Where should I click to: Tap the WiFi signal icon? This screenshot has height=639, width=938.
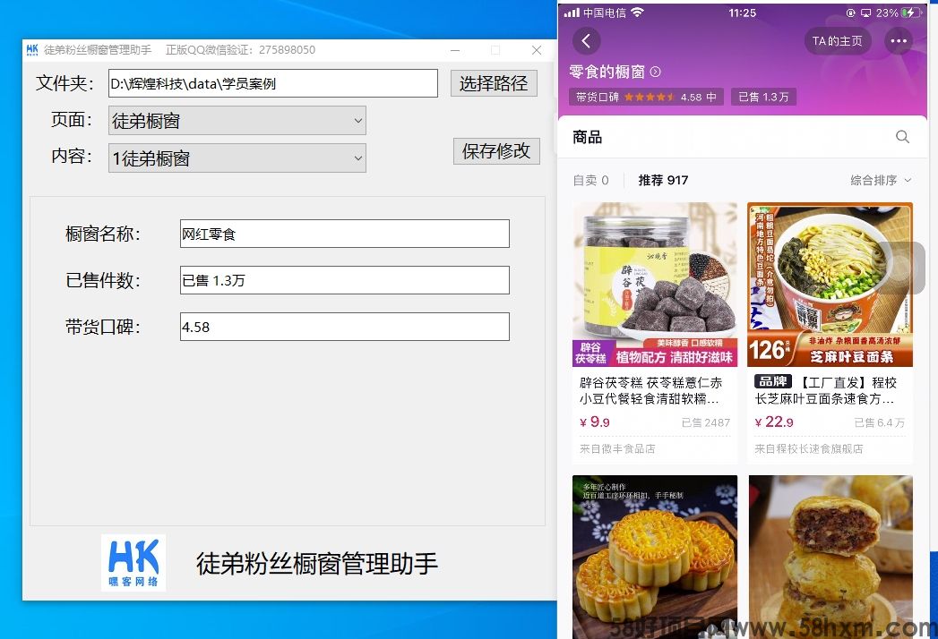tap(637, 13)
